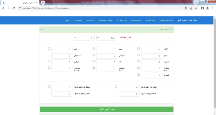Tick the checkbox next to کارکرد field
216x115 pixels.
click(x=138, y=49)
